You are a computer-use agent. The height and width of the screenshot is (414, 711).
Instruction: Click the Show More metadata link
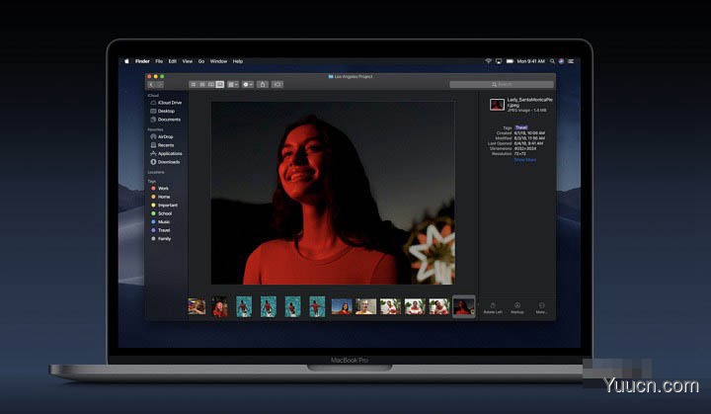(525, 160)
